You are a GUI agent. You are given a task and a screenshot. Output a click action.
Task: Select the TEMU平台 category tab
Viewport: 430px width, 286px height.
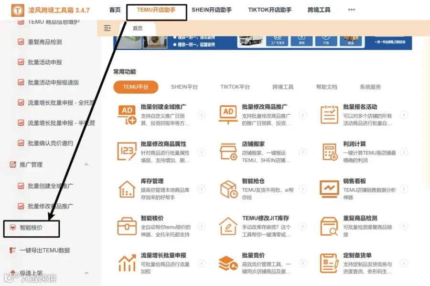136,87
